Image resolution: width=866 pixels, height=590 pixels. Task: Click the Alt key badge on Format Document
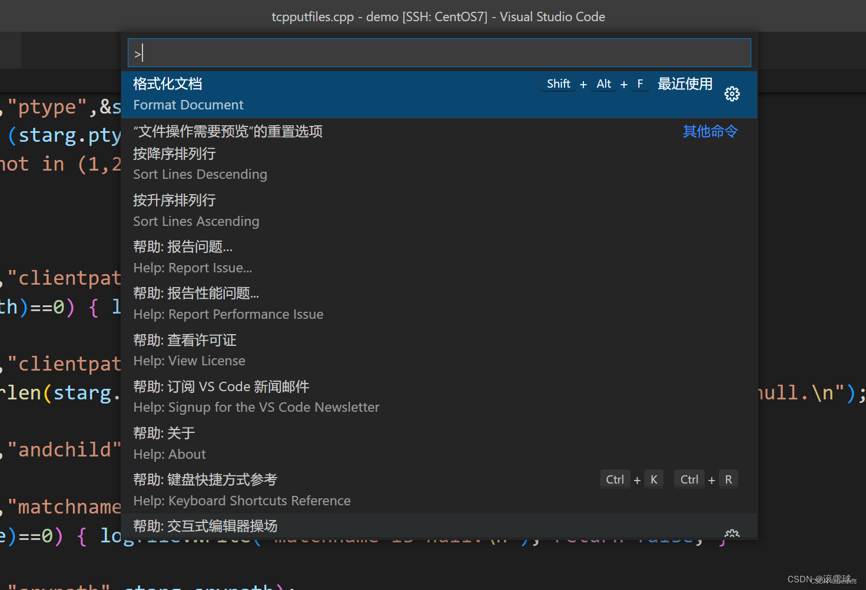(603, 84)
